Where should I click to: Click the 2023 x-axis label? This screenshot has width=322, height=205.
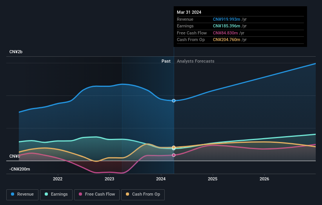(109, 179)
